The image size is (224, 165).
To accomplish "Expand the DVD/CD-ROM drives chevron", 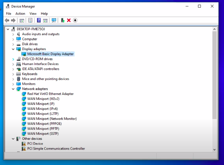I will click(13, 59).
